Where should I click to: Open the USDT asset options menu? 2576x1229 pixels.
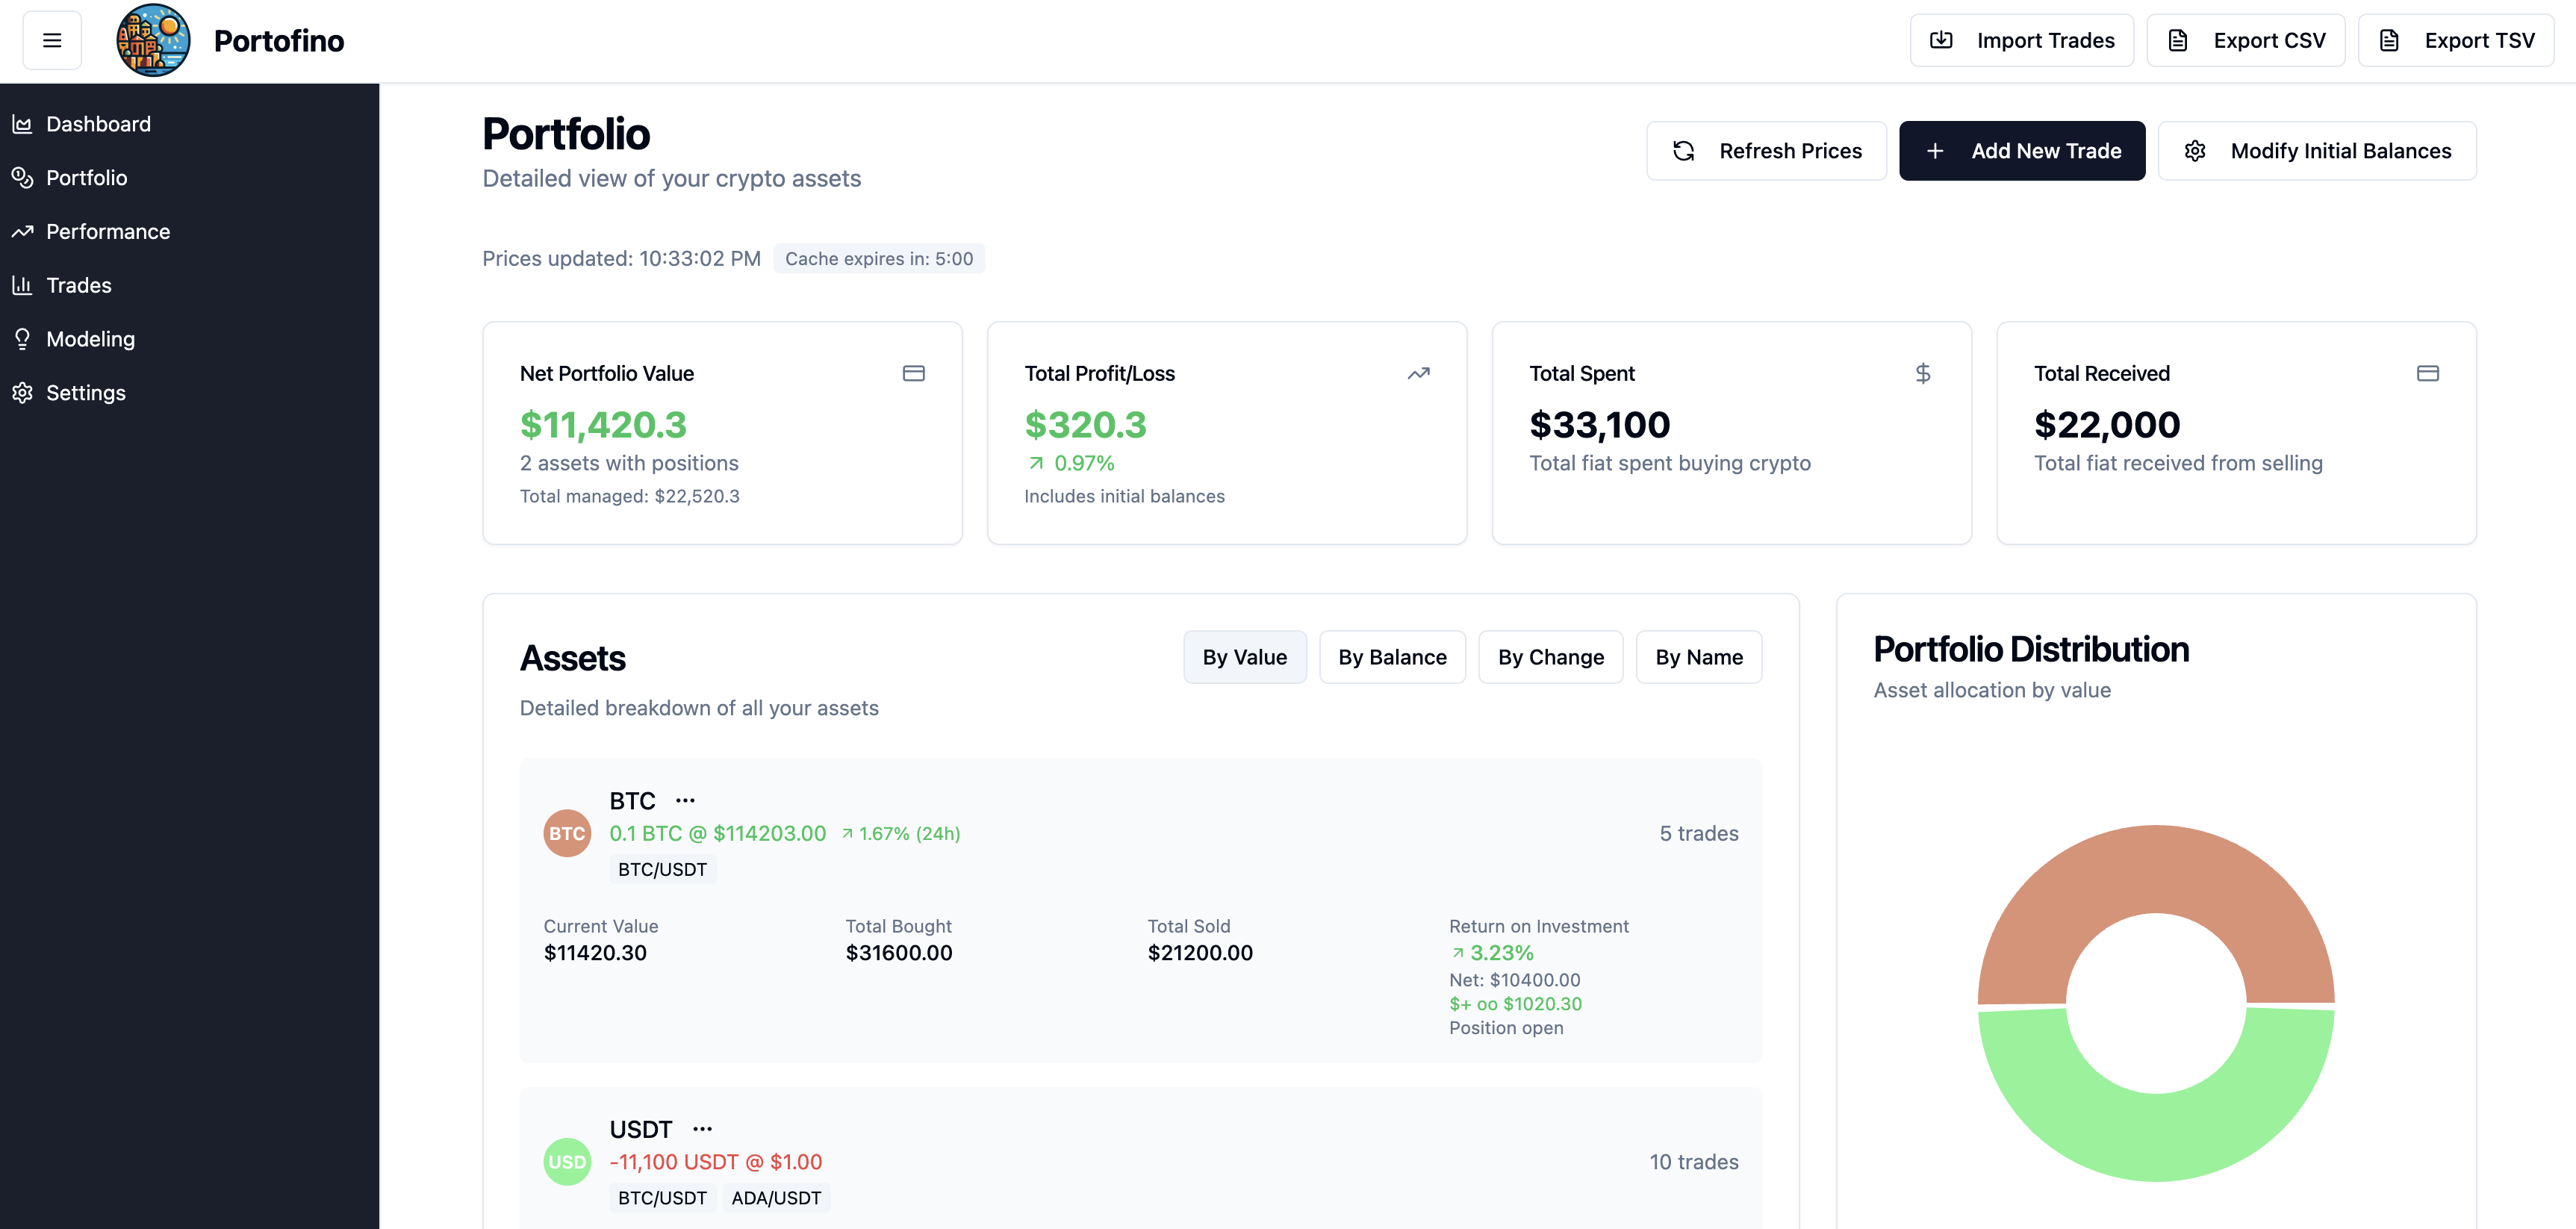703,1129
